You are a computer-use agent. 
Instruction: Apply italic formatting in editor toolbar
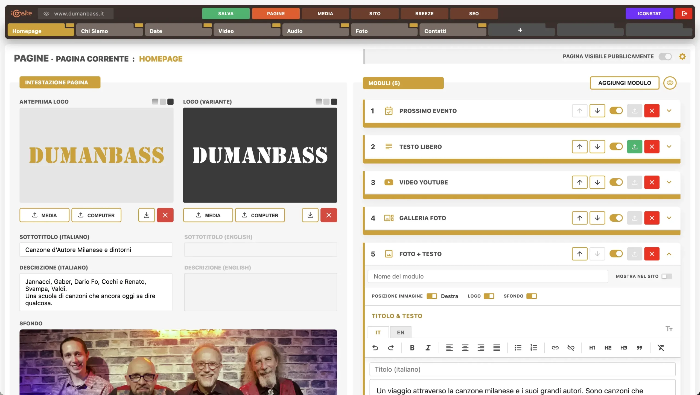428,348
